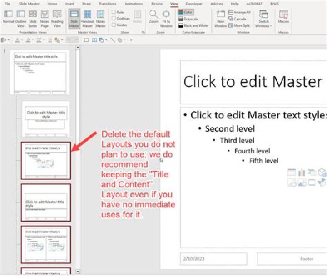Viewport: 327px width, 276px height.
Task: Click the Master title placeholder
Action: 253,82
